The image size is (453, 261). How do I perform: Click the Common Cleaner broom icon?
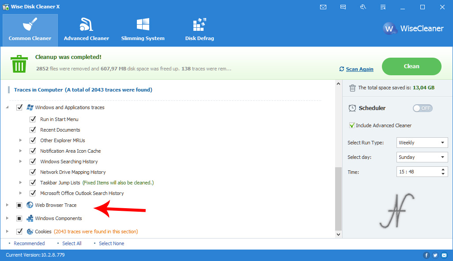(x=30, y=24)
